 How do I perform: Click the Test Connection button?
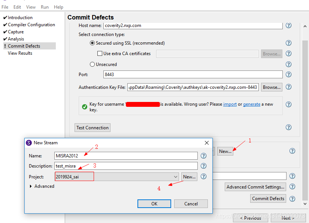(x=93, y=127)
